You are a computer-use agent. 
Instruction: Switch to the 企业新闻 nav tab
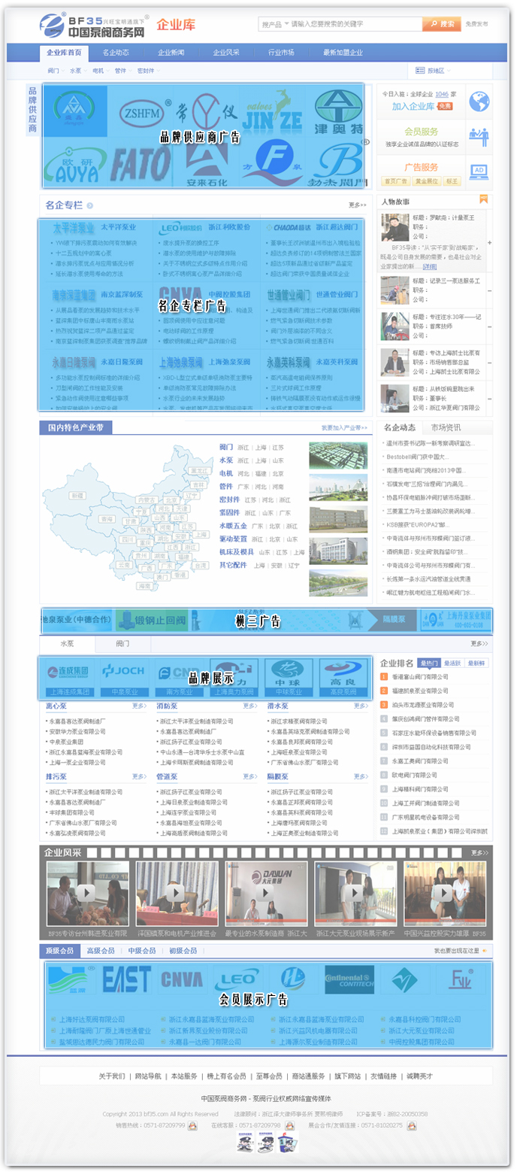tap(171, 53)
